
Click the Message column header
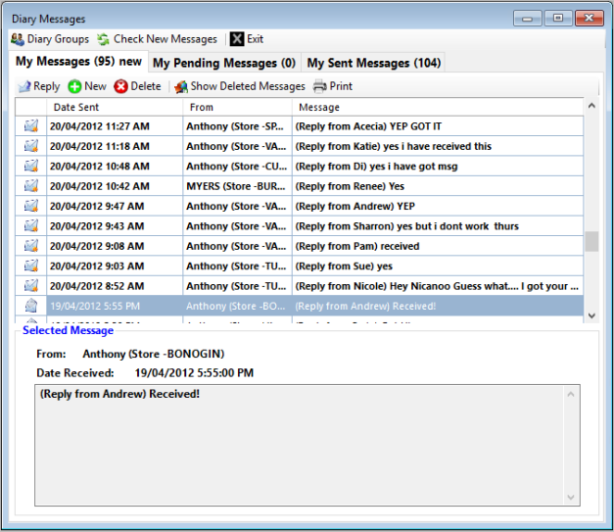[x=437, y=107]
